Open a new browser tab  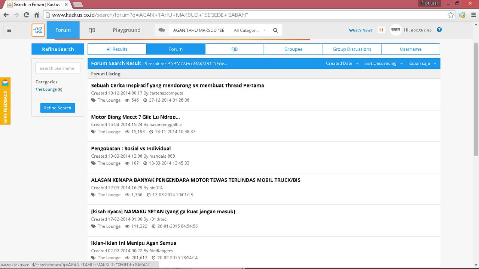78,4
